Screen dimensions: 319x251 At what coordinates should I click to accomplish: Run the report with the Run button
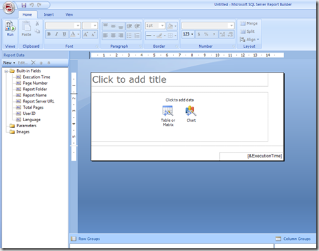click(x=10, y=29)
